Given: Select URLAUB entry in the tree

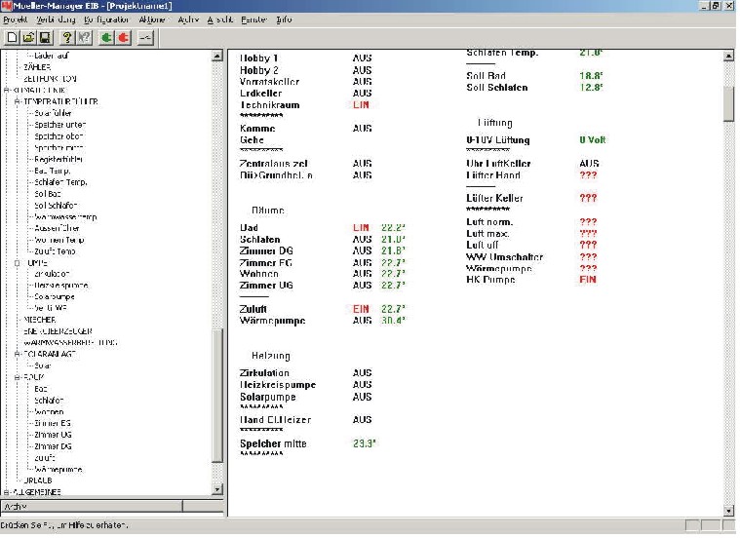Looking at the screenshot, I should pos(37,480).
